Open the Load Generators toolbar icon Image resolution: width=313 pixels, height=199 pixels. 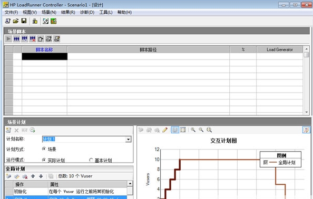click(x=35, y=21)
